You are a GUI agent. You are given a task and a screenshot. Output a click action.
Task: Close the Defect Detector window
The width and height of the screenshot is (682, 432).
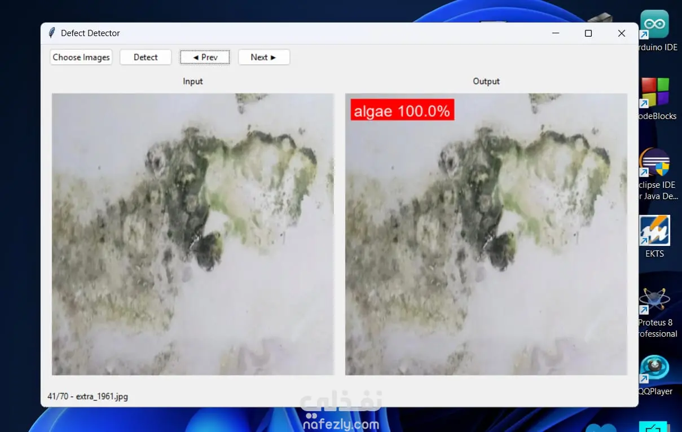click(x=622, y=33)
